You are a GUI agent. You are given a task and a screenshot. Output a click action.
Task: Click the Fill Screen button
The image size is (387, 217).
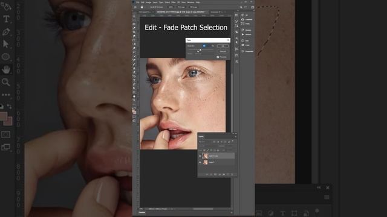click(193, 7)
